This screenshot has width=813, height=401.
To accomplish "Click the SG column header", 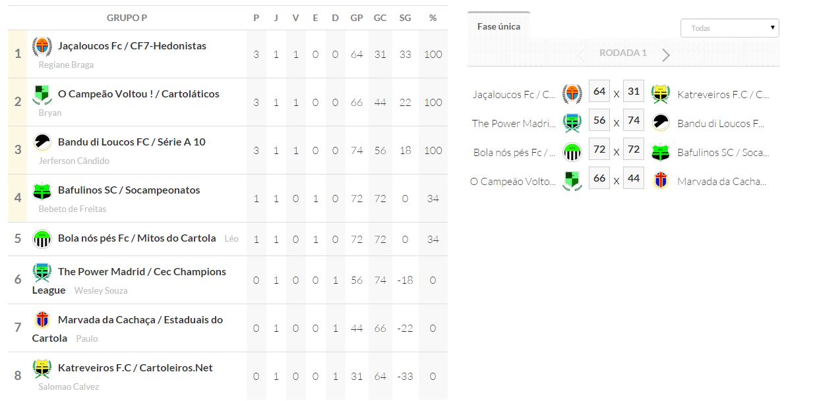I will (x=405, y=18).
